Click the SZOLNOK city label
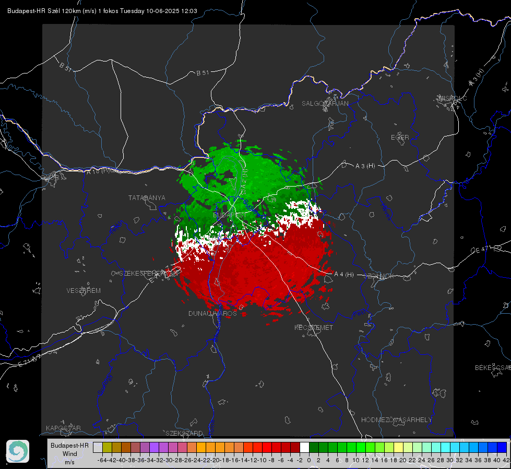The width and height of the screenshot is (511, 469). click(380, 276)
